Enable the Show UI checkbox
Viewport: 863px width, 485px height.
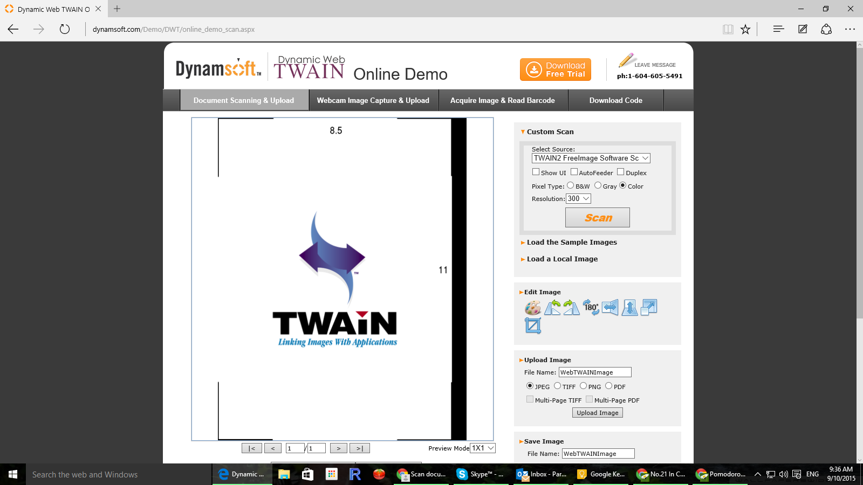click(536, 172)
